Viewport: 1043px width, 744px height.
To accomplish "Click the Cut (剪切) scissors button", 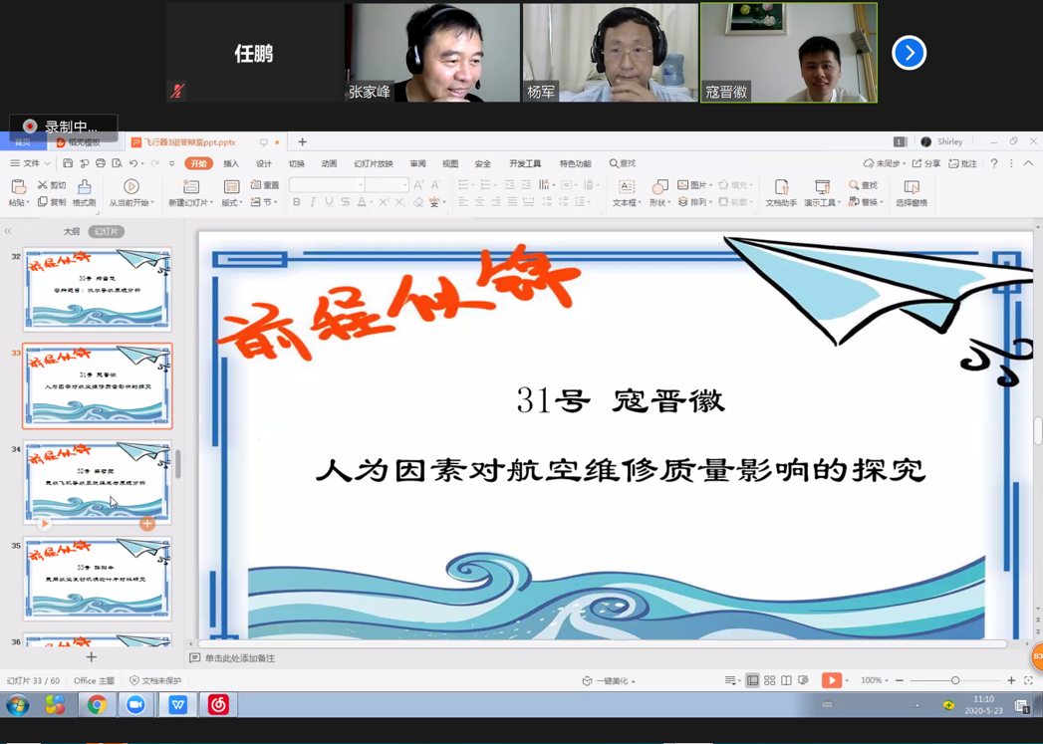I will click(x=51, y=185).
